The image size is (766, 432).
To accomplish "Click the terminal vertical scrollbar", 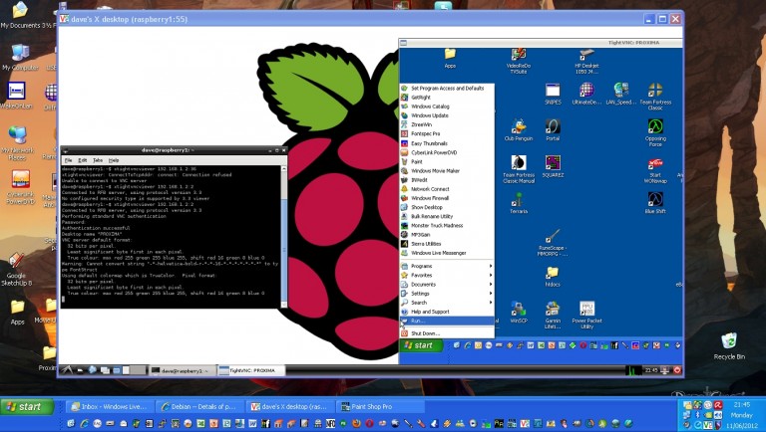I will click(284, 237).
